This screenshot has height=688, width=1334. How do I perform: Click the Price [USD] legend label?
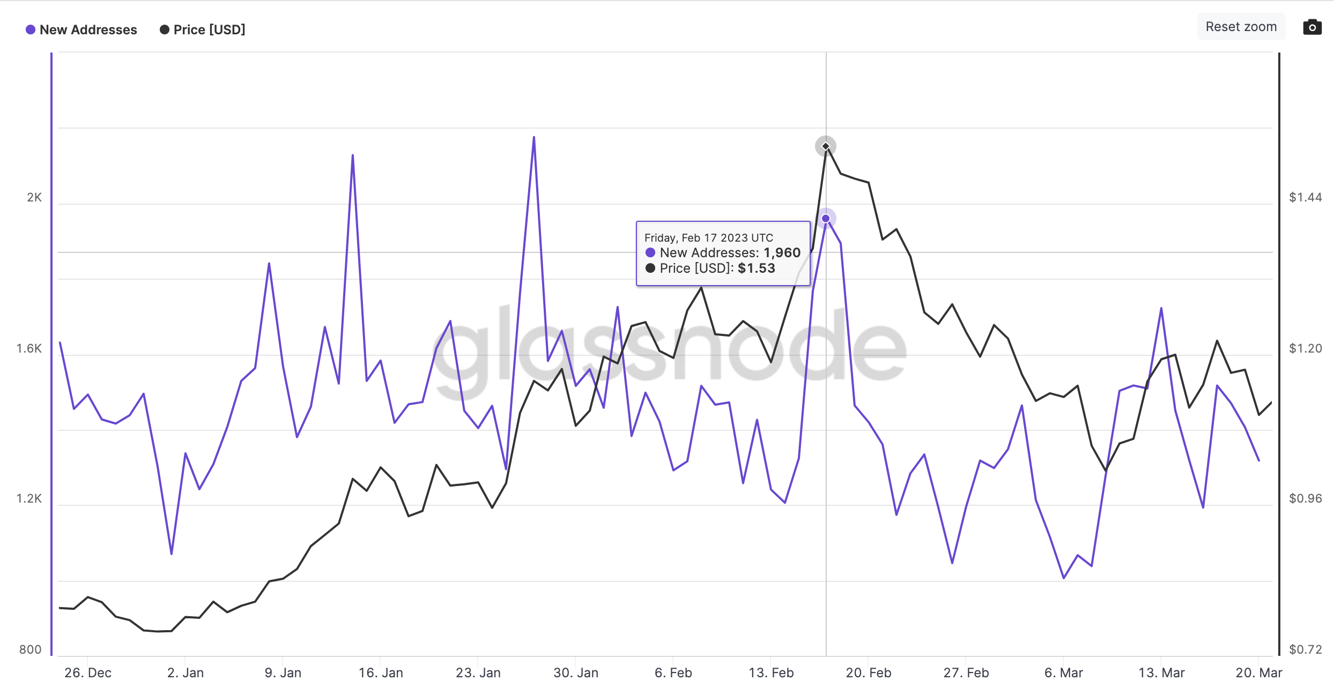coord(209,29)
